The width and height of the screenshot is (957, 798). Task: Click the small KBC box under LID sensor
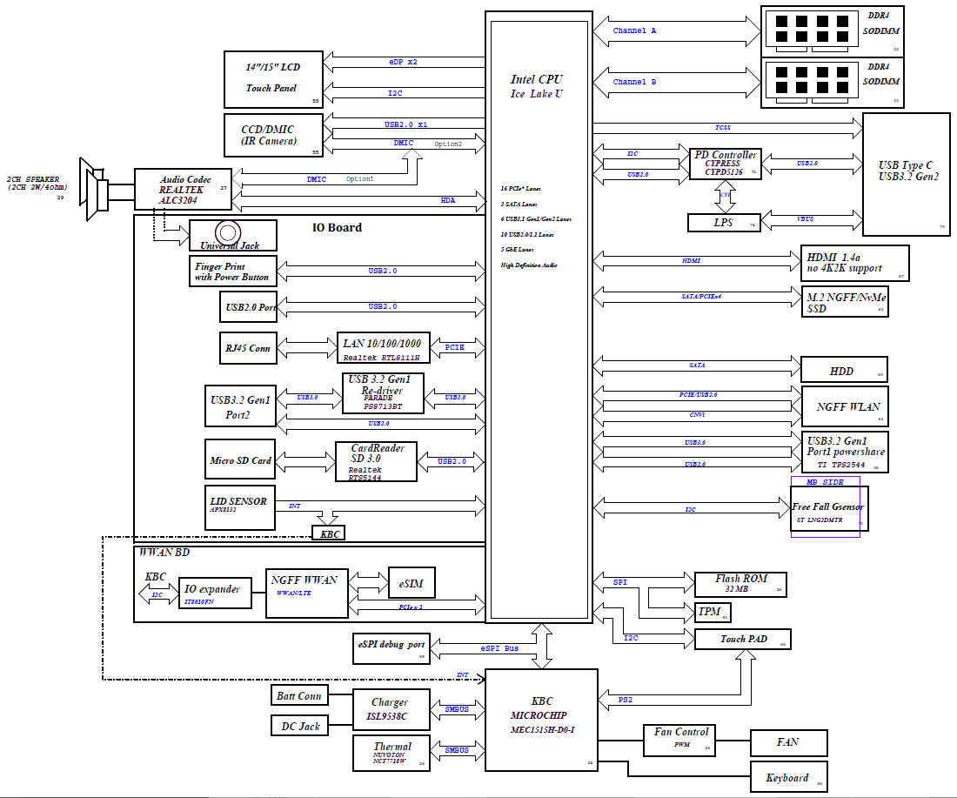pos(329,533)
